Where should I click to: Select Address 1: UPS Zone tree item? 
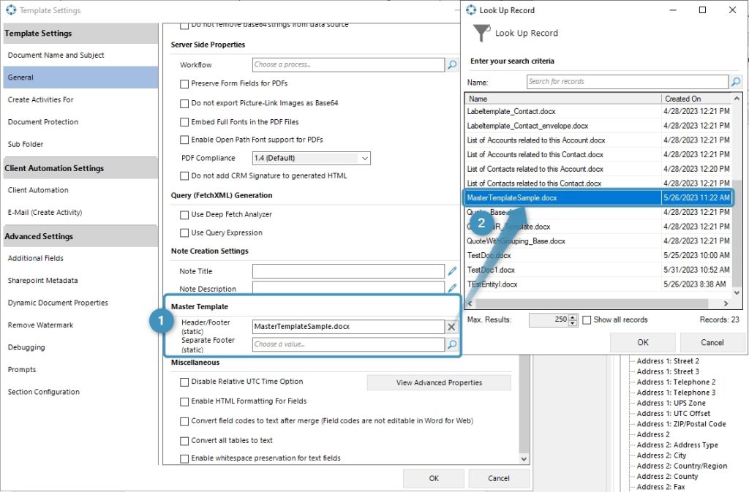[x=671, y=403]
